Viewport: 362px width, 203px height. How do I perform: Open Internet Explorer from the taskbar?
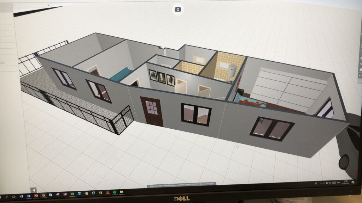pos(93,193)
